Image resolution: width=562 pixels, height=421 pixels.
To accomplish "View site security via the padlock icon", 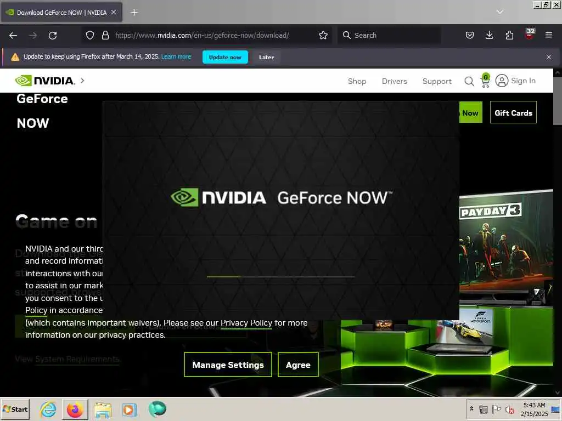I will pyautogui.click(x=105, y=36).
